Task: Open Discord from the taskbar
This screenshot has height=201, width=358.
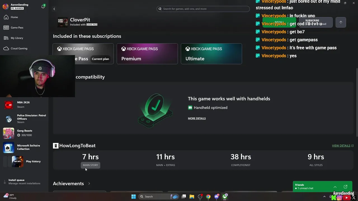Action: 216,197
